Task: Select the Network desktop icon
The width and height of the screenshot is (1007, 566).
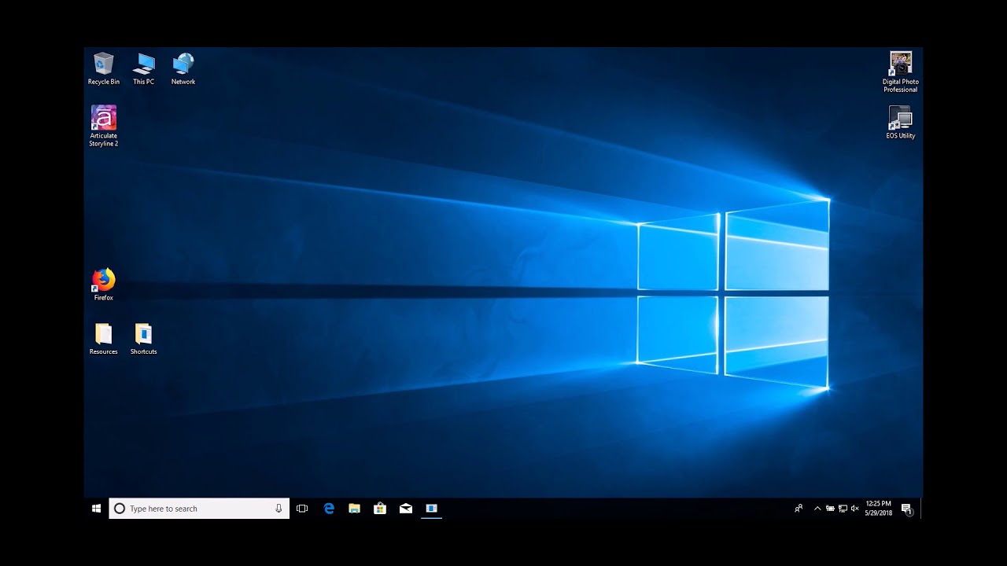Action: (x=183, y=68)
